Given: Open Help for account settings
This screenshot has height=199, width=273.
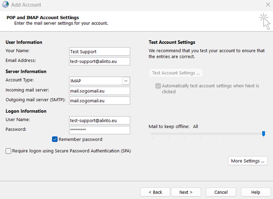Looking at the screenshot, I should click(256, 192).
